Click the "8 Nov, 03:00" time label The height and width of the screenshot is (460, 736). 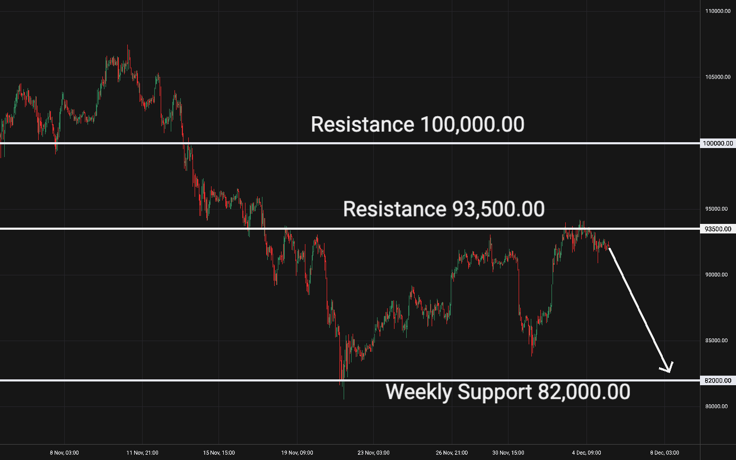coord(65,453)
